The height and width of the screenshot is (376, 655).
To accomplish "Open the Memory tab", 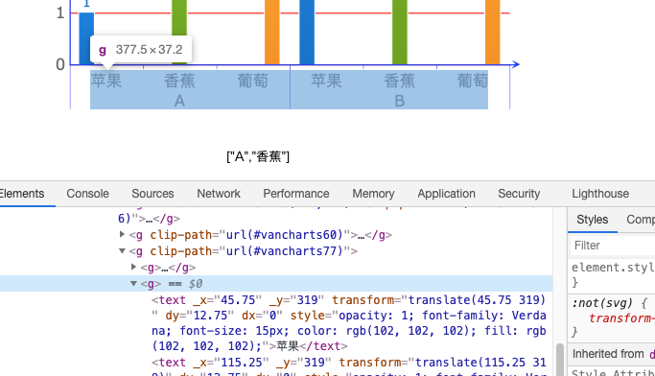I will coord(373,194).
